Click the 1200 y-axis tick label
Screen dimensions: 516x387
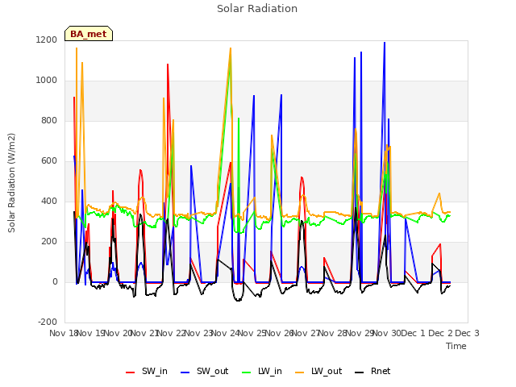[x=47, y=40]
